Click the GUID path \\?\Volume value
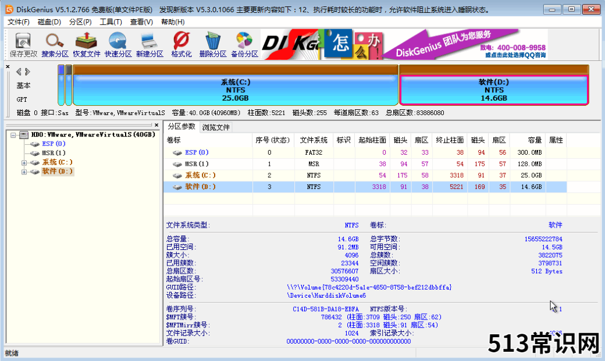 369,287
